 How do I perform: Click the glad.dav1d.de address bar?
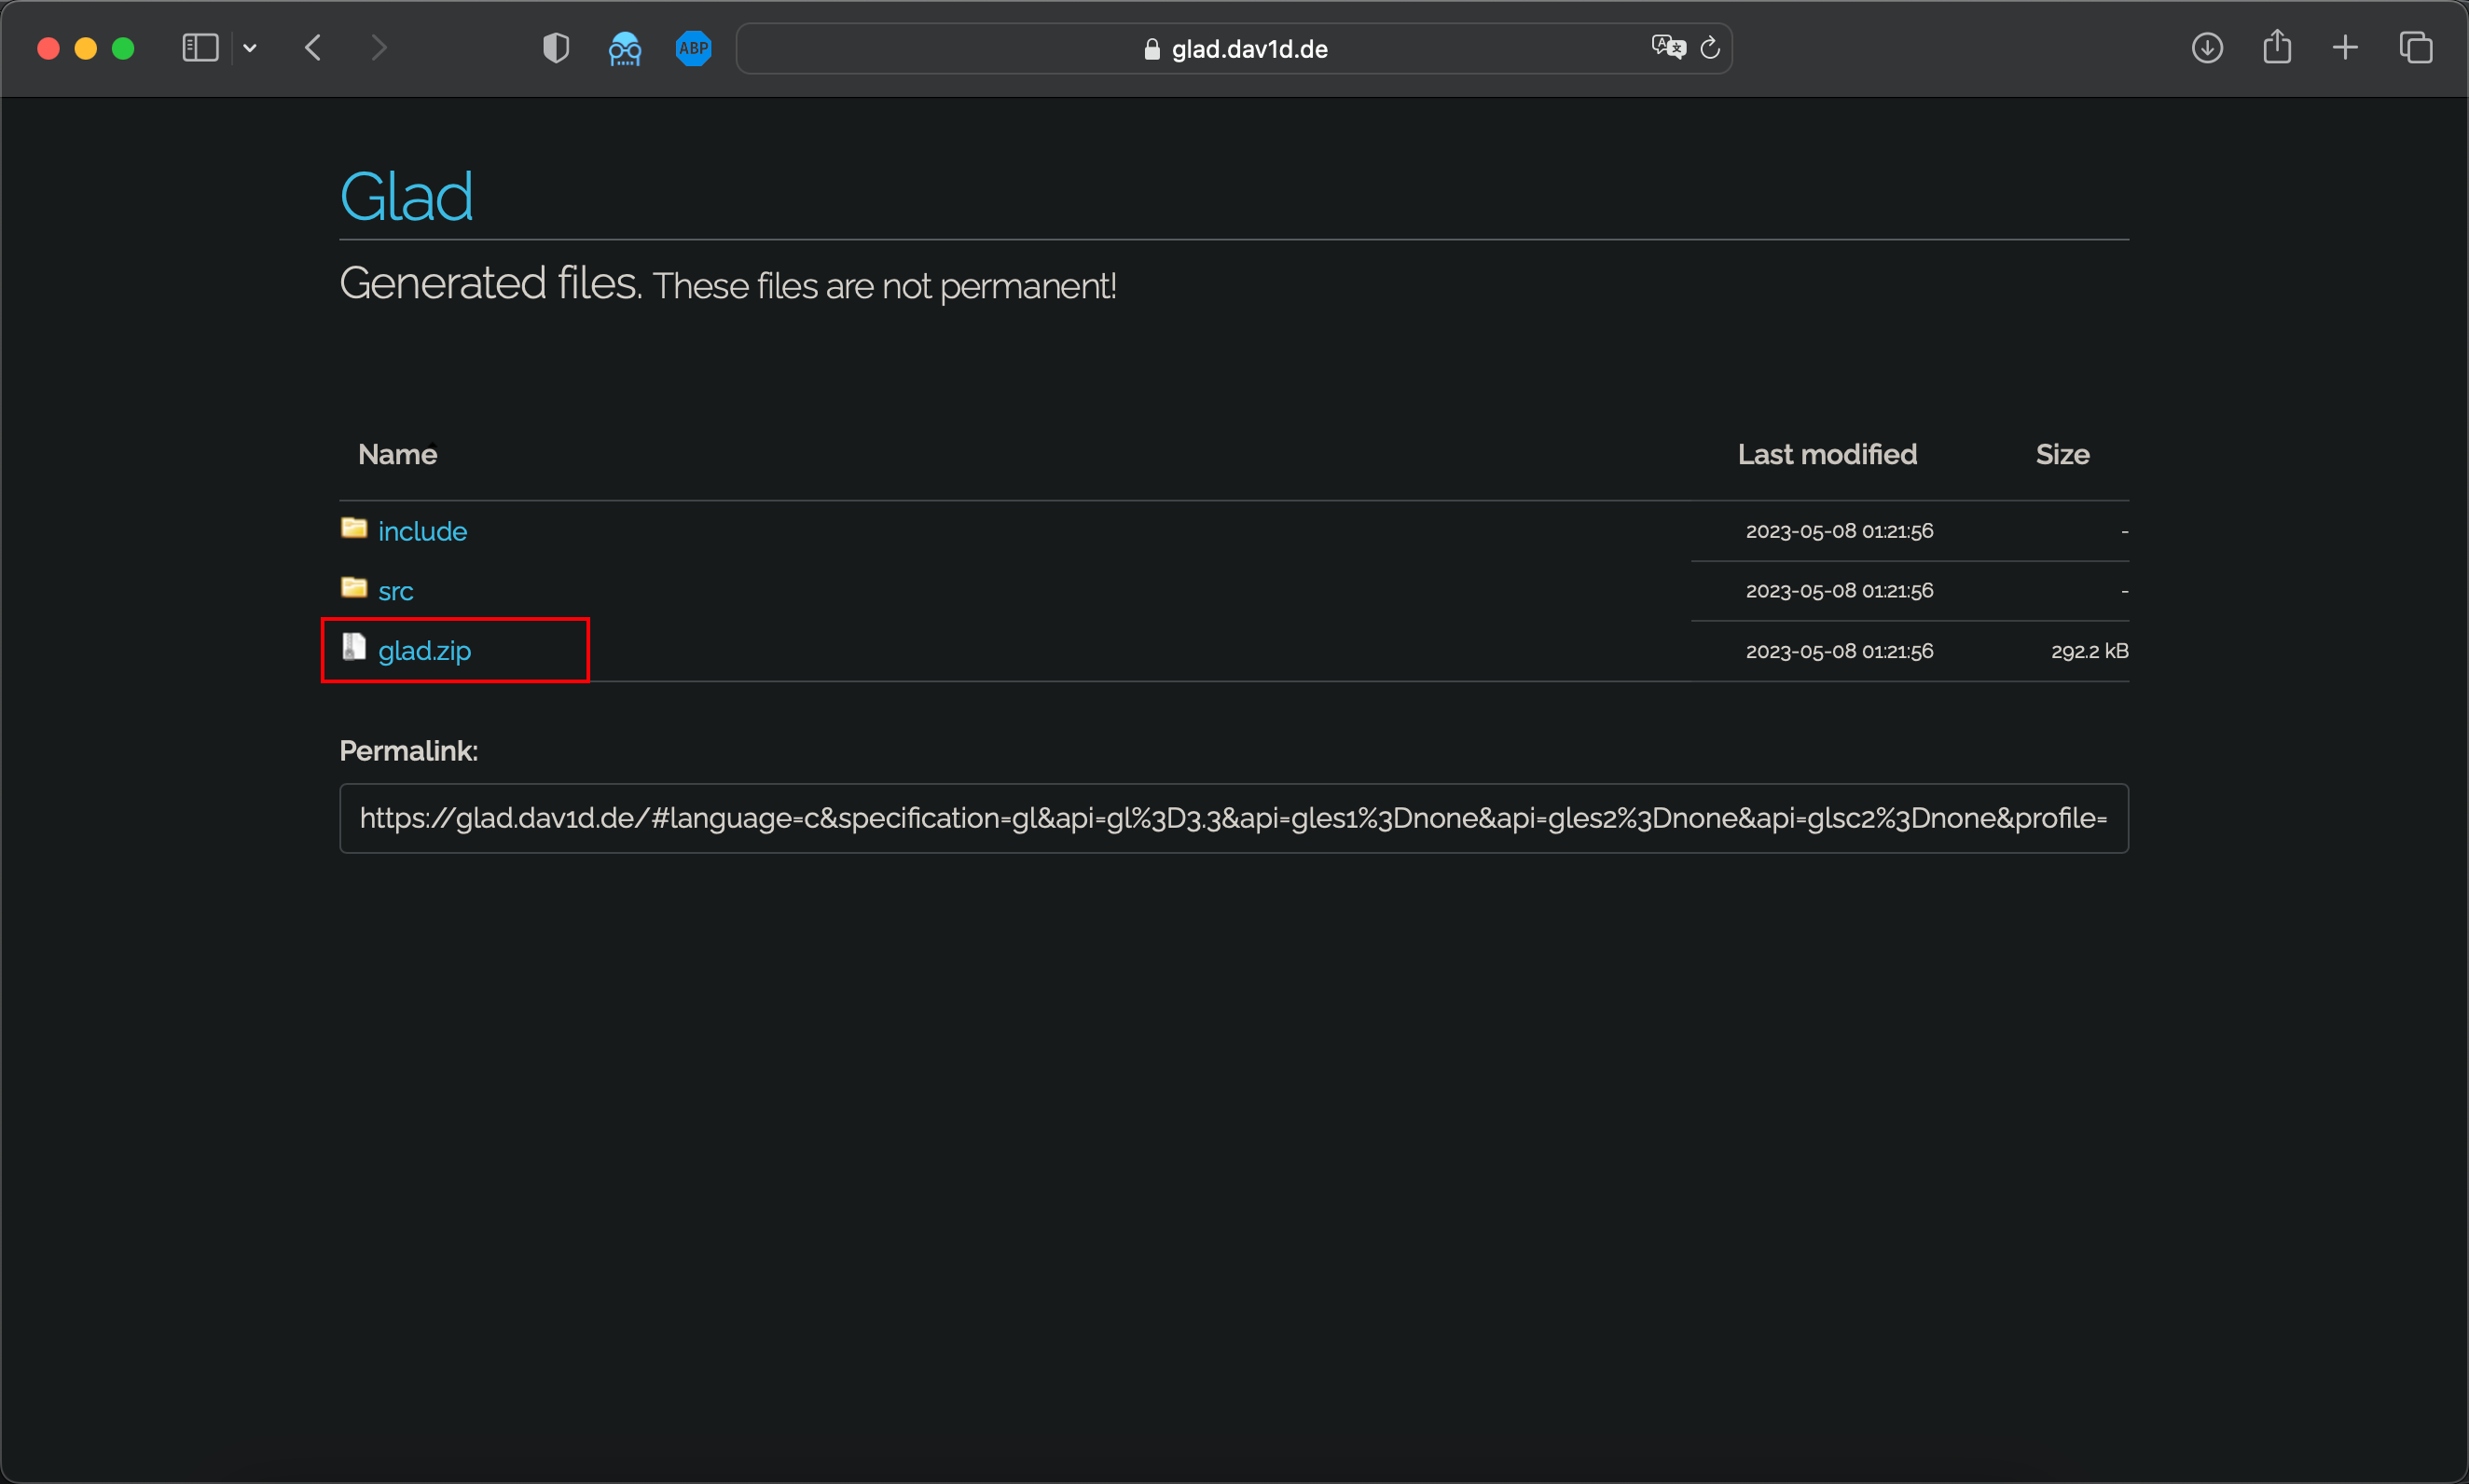1235,49
